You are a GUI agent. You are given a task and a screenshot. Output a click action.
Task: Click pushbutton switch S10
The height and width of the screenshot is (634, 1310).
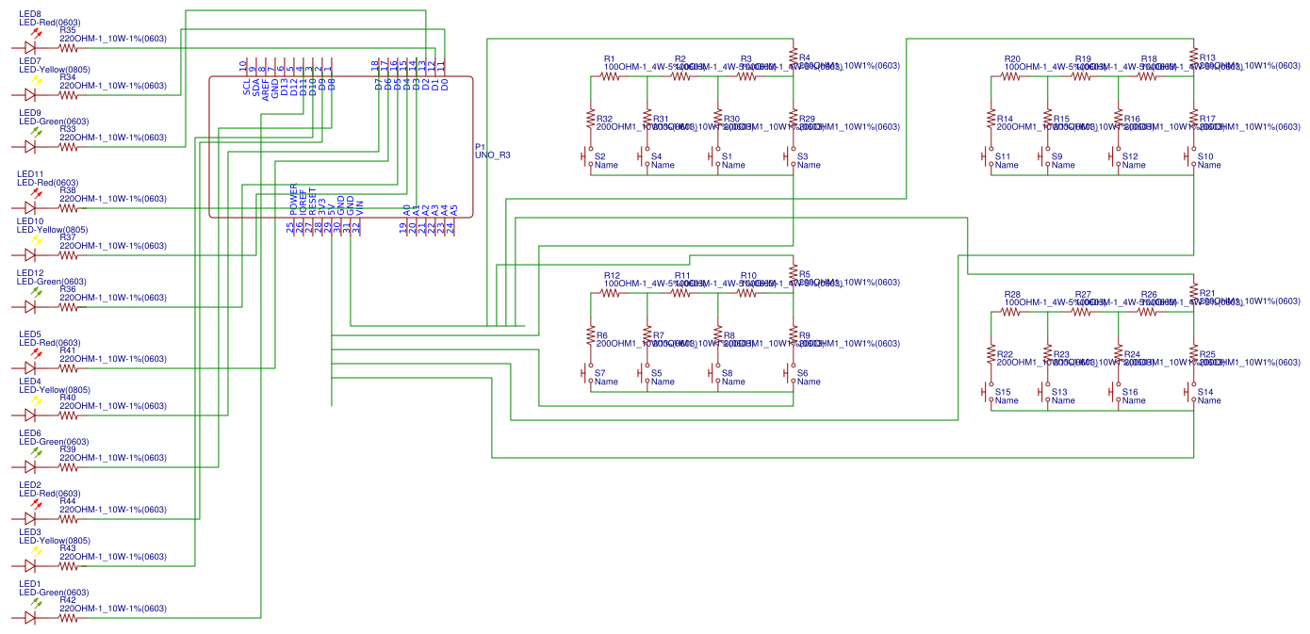1191,155
